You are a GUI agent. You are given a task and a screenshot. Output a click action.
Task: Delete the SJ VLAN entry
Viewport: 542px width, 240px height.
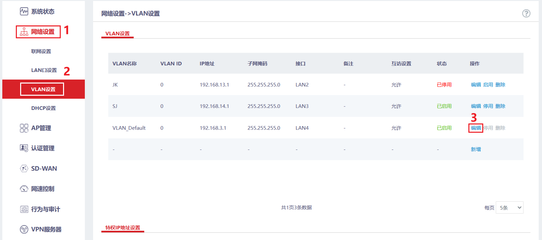[x=500, y=106]
